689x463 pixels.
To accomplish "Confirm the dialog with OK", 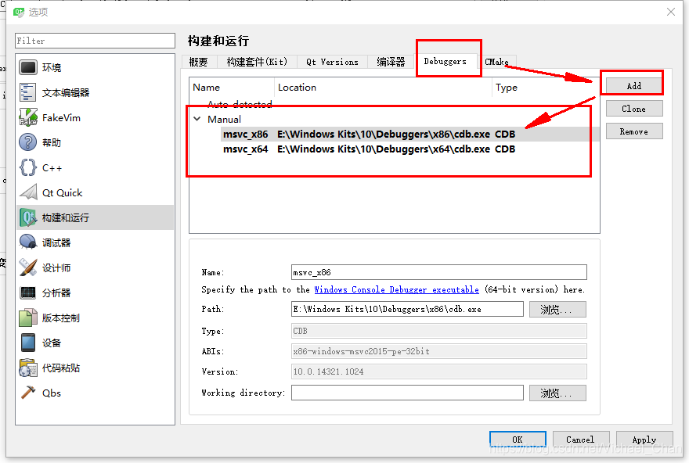I will click(x=518, y=440).
